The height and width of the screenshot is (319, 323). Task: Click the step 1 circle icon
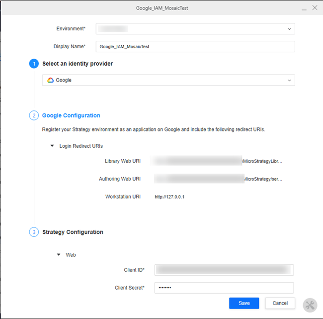coord(34,64)
